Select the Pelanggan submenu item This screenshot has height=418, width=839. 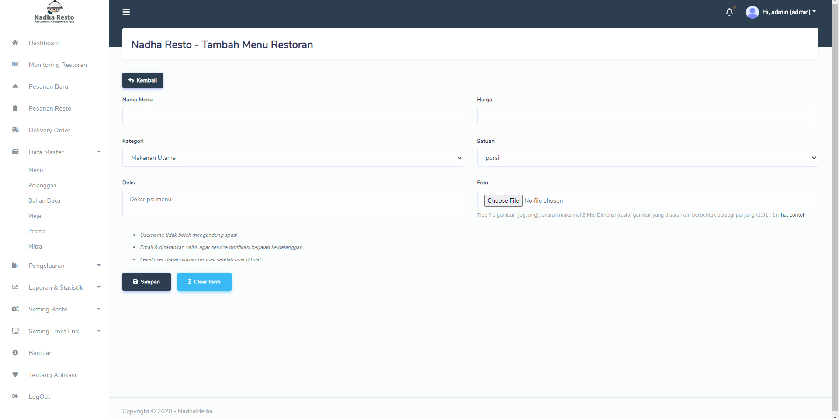[x=42, y=185]
